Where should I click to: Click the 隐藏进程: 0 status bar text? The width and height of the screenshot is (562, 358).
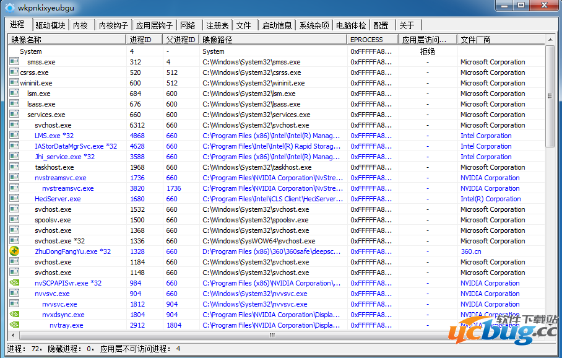click(71, 349)
